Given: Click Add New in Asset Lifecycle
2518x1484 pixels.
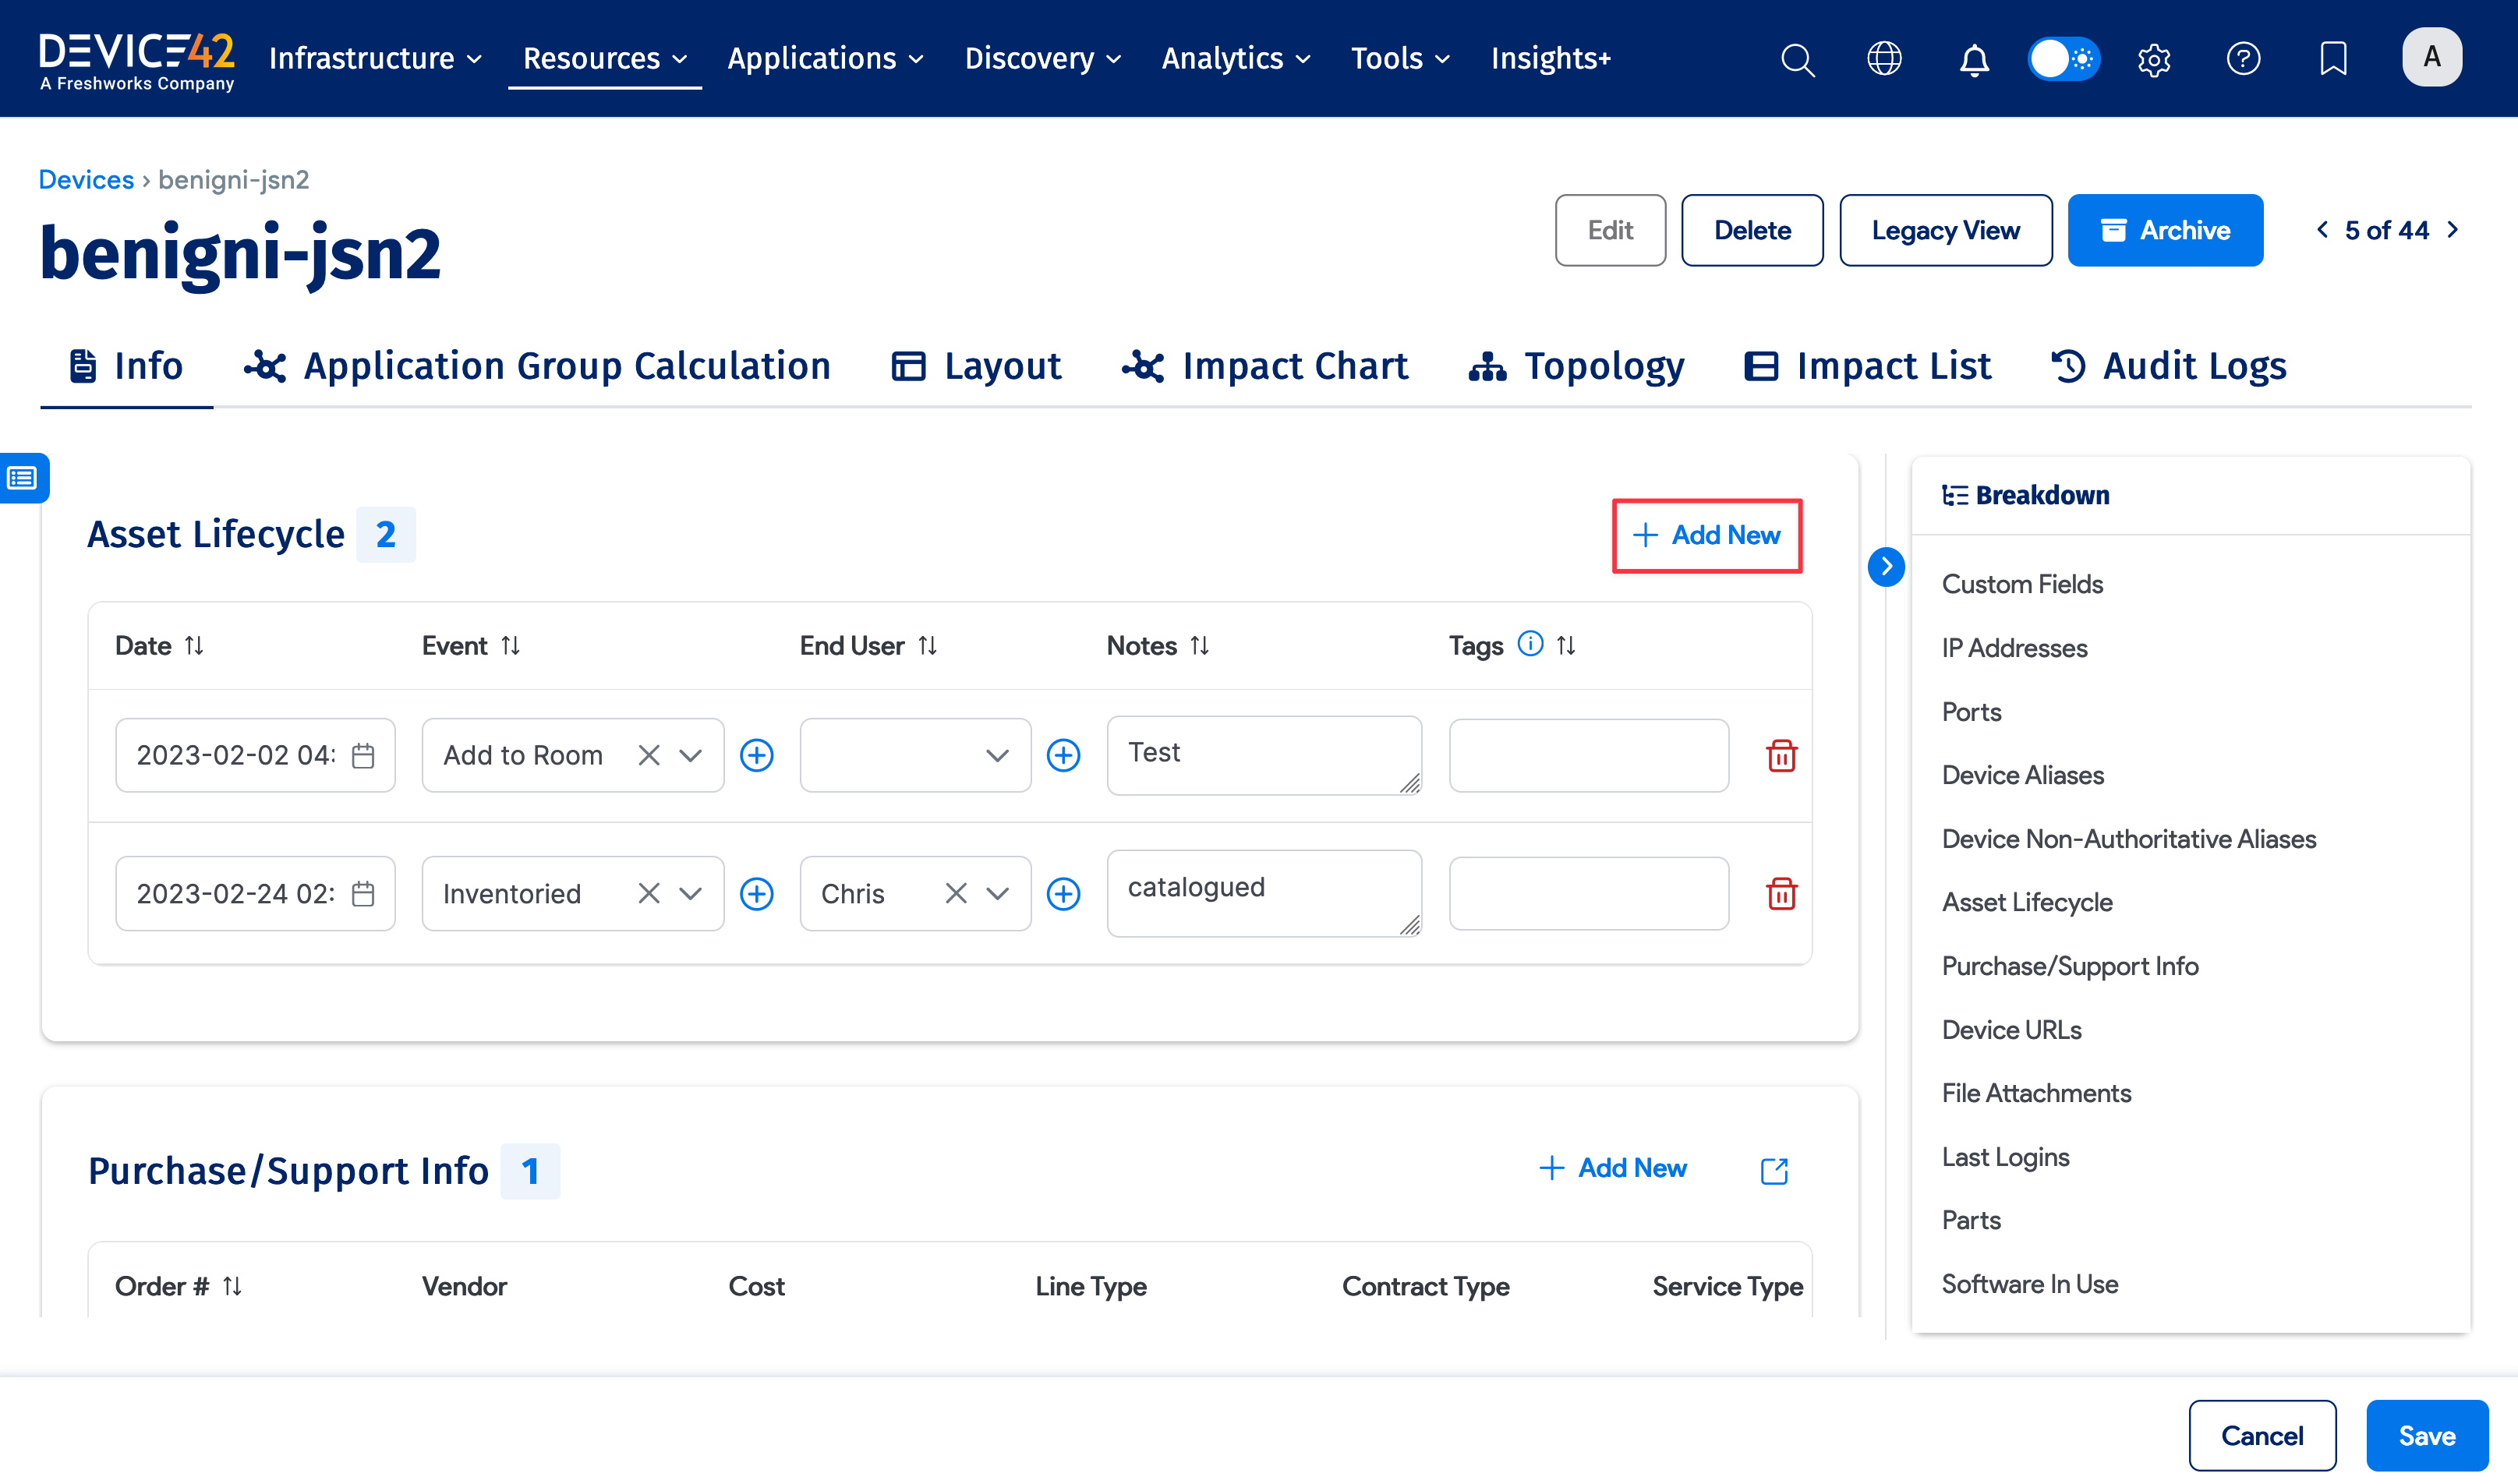Looking at the screenshot, I should pyautogui.click(x=1706, y=535).
